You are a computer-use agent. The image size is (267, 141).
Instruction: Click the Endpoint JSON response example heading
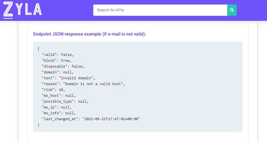click(x=90, y=34)
